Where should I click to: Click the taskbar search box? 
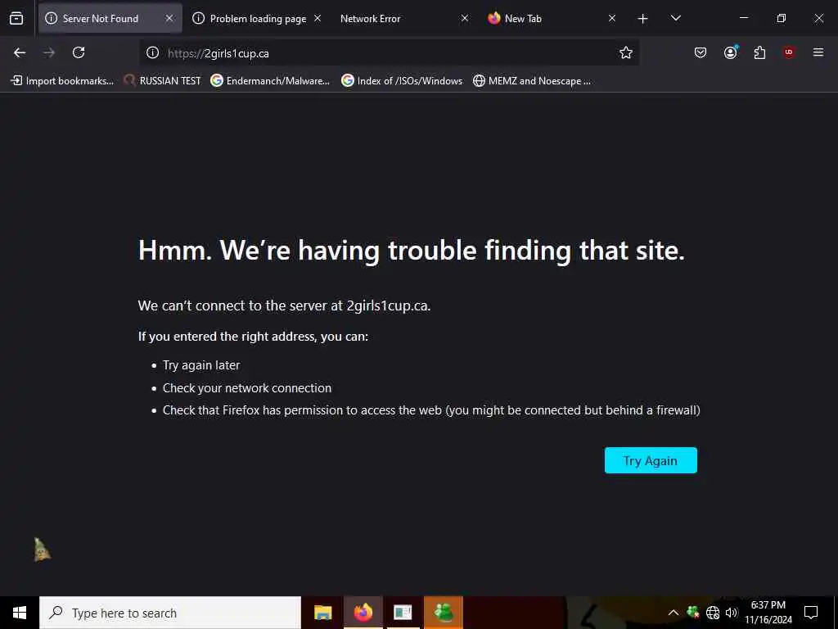pyautogui.click(x=170, y=613)
